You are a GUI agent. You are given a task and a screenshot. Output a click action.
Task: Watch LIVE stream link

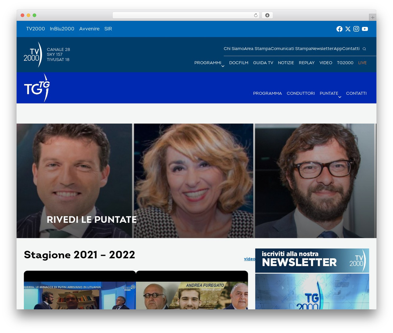[x=362, y=63]
